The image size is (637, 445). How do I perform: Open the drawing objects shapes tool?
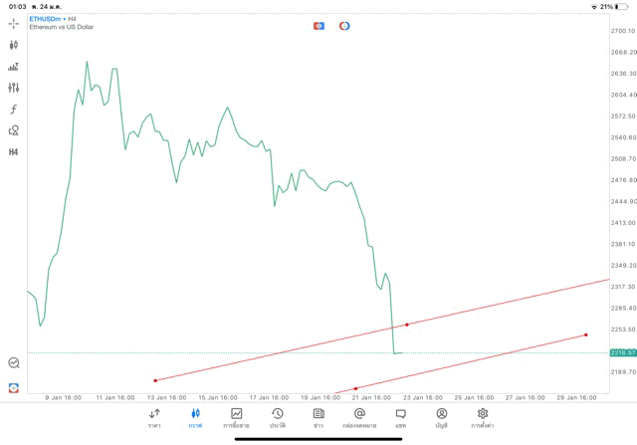click(x=14, y=130)
